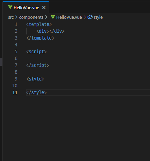Click line number 6 in the gutter
The height and width of the screenshot is (161, 150).
tap(16, 58)
